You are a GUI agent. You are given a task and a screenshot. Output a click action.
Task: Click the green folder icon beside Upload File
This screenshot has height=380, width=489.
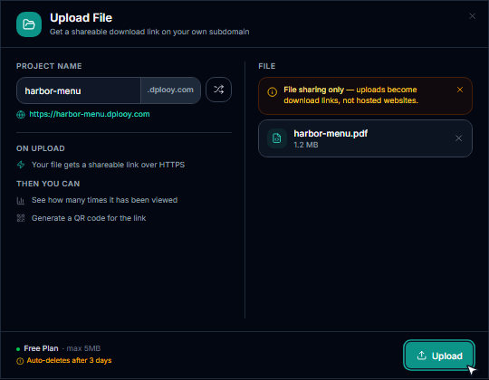coord(29,24)
